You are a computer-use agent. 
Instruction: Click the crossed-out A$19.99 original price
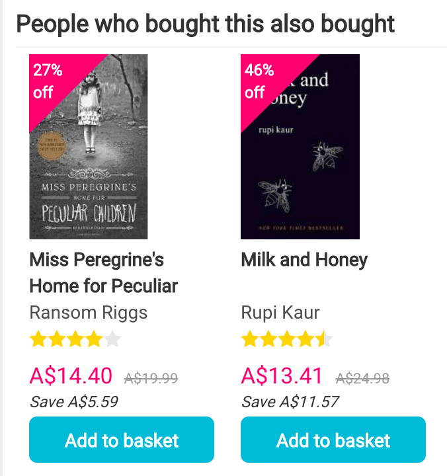[151, 378]
